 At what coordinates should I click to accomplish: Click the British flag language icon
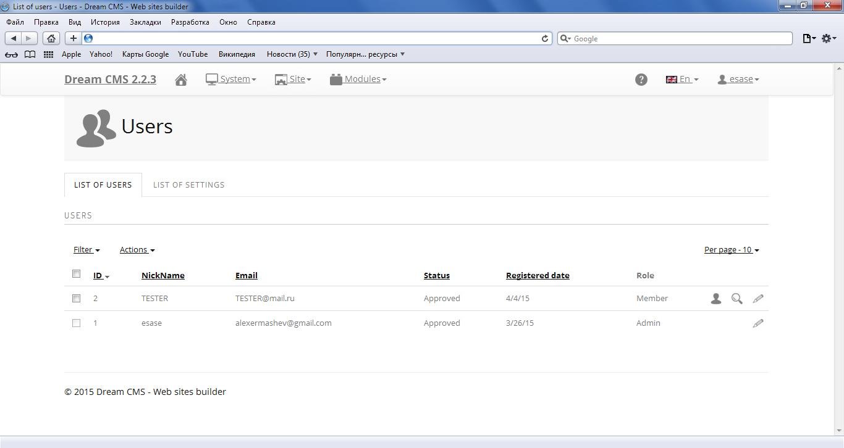pyautogui.click(x=672, y=79)
